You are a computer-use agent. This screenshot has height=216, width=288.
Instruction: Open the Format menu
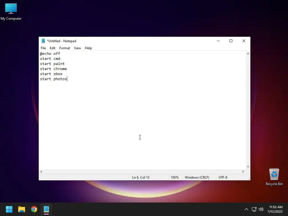[x=65, y=48]
